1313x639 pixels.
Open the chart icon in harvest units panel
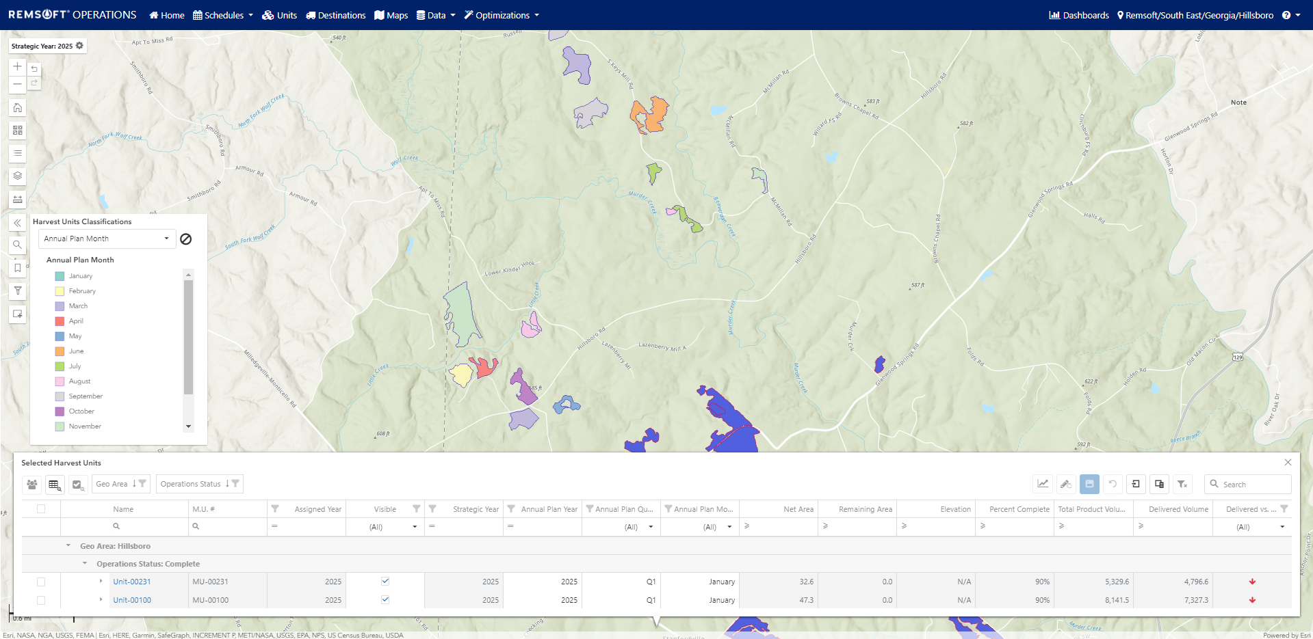pyautogui.click(x=1043, y=484)
